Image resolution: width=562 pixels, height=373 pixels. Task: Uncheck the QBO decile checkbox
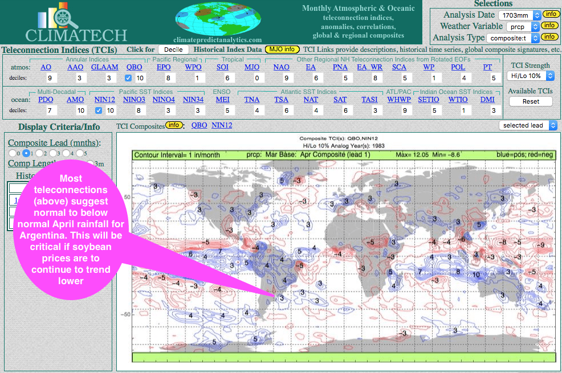[128, 79]
